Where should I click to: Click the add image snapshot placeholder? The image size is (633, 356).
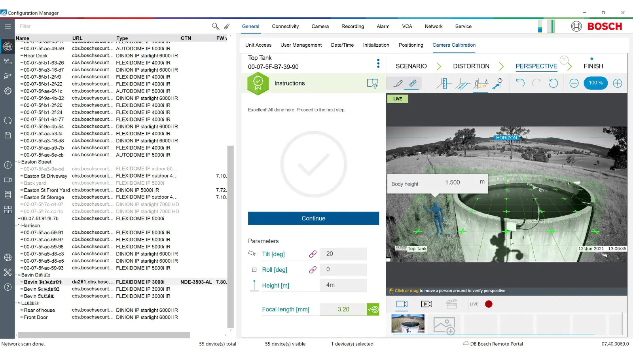click(x=444, y=325)
